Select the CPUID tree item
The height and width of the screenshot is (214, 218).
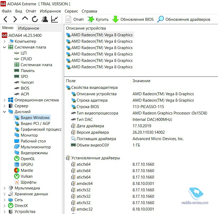(x=23, y=59)
